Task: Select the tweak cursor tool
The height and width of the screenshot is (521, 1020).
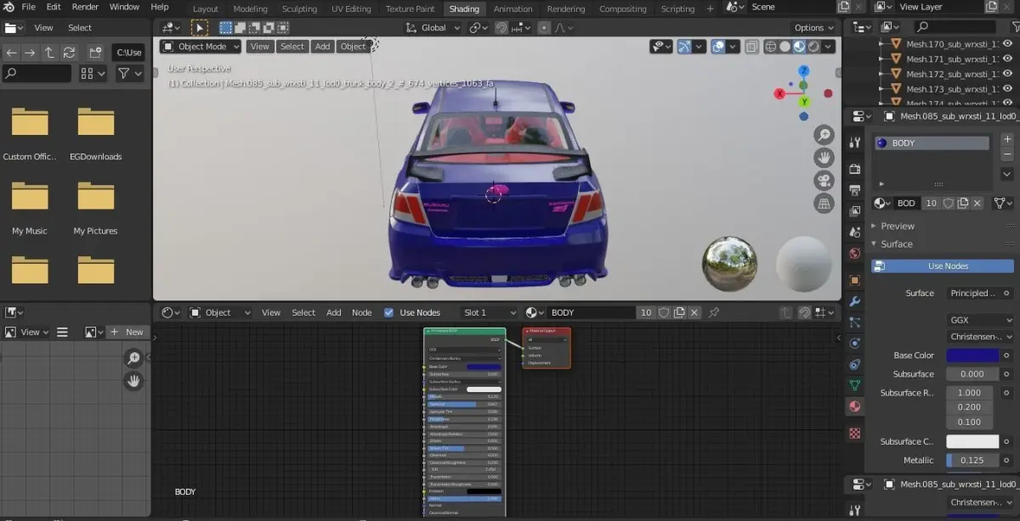Action: (199, 28)
